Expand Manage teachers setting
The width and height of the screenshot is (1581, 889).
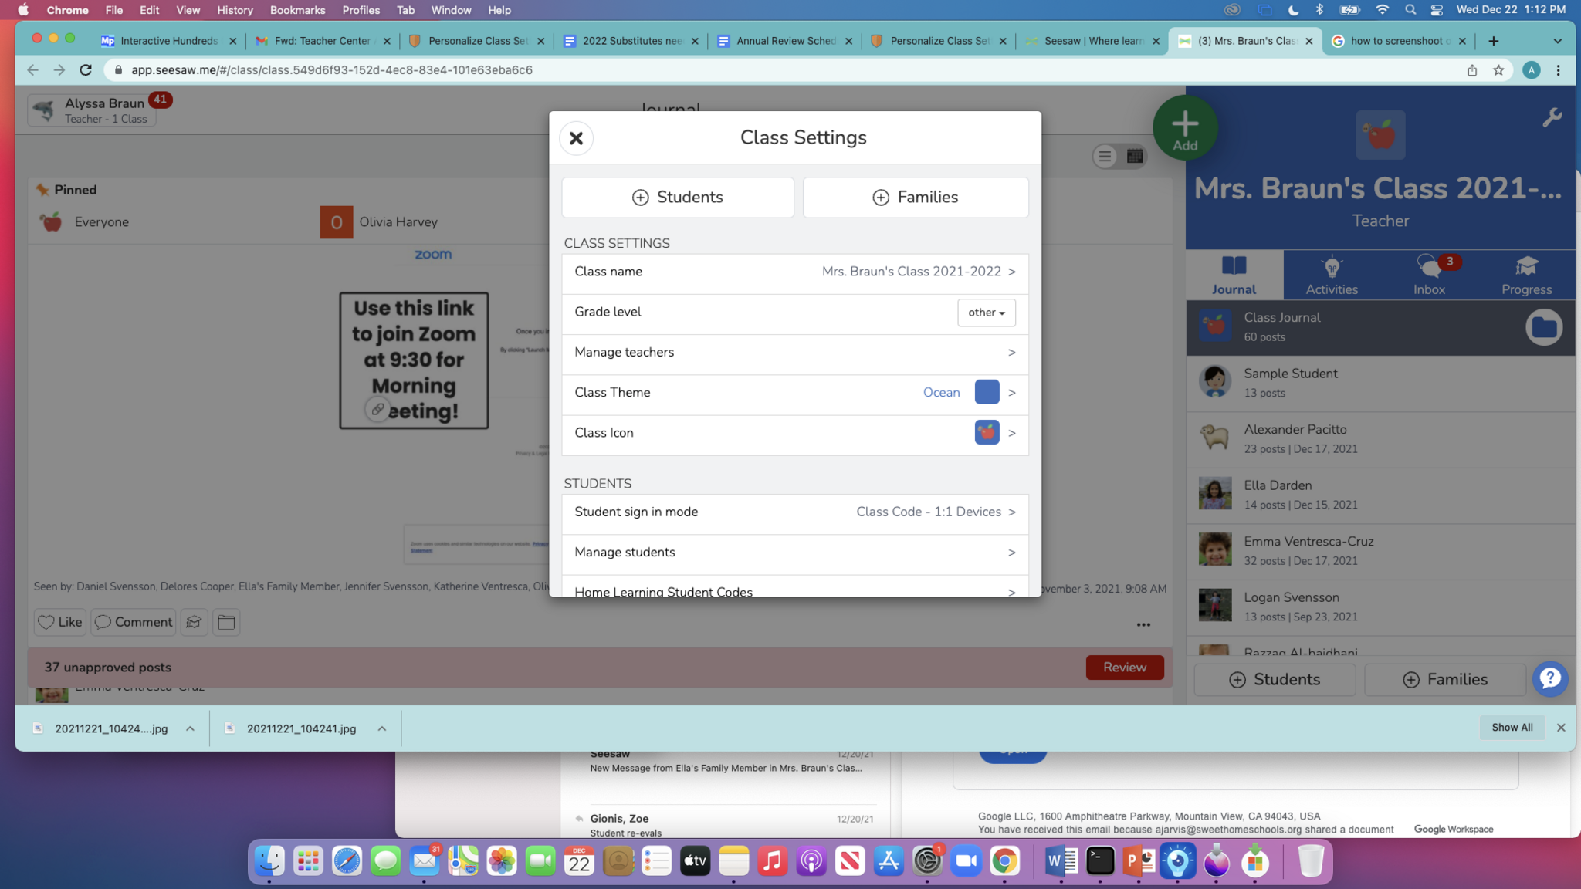(x=795, y=353)
